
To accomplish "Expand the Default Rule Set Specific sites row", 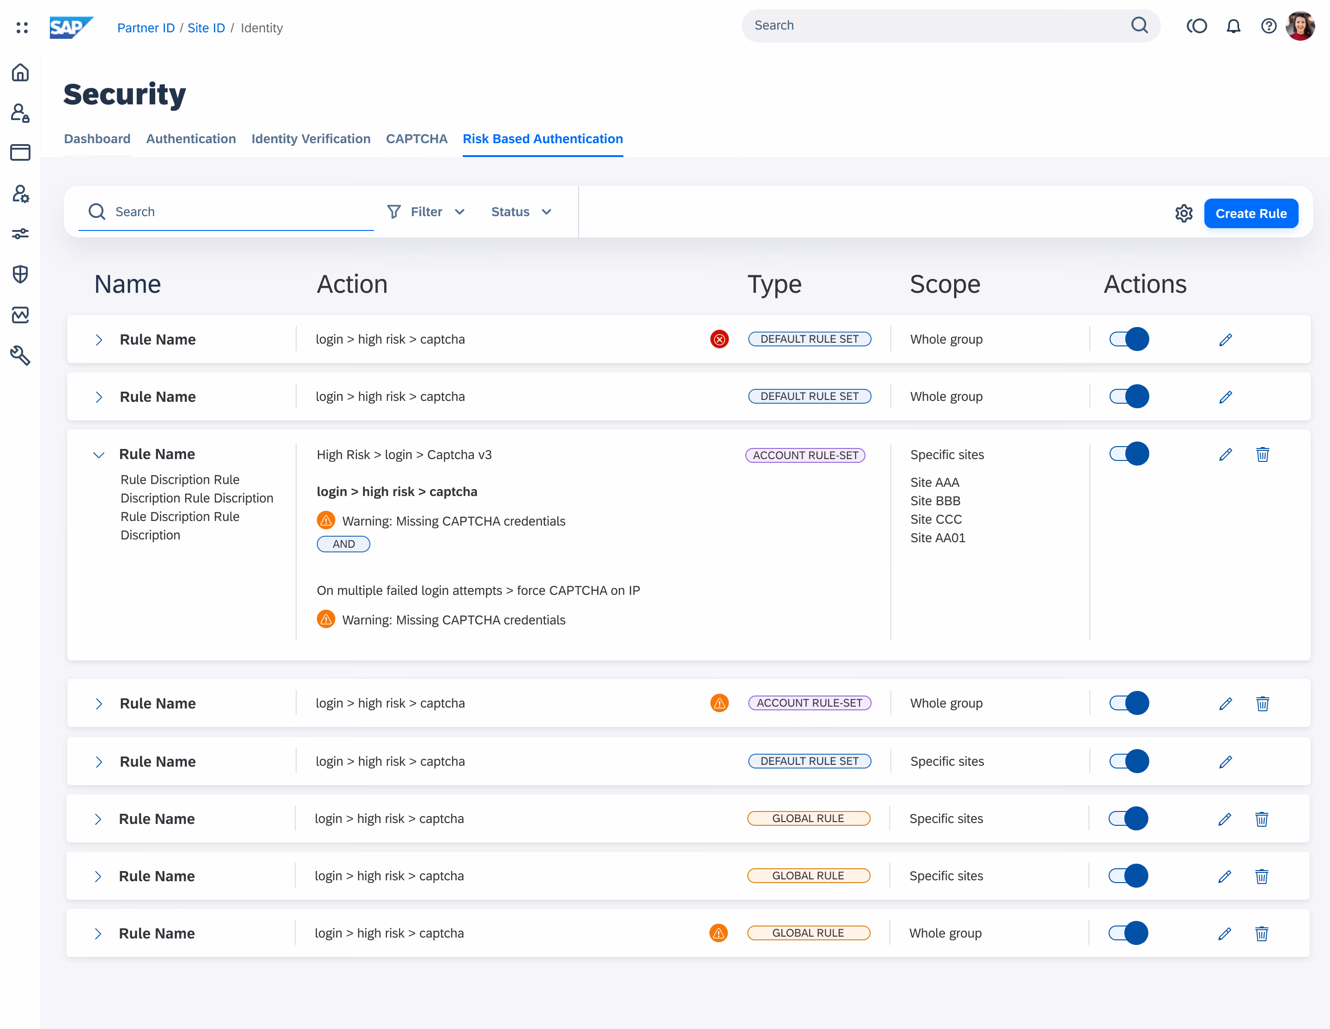I will coord(99,762).
